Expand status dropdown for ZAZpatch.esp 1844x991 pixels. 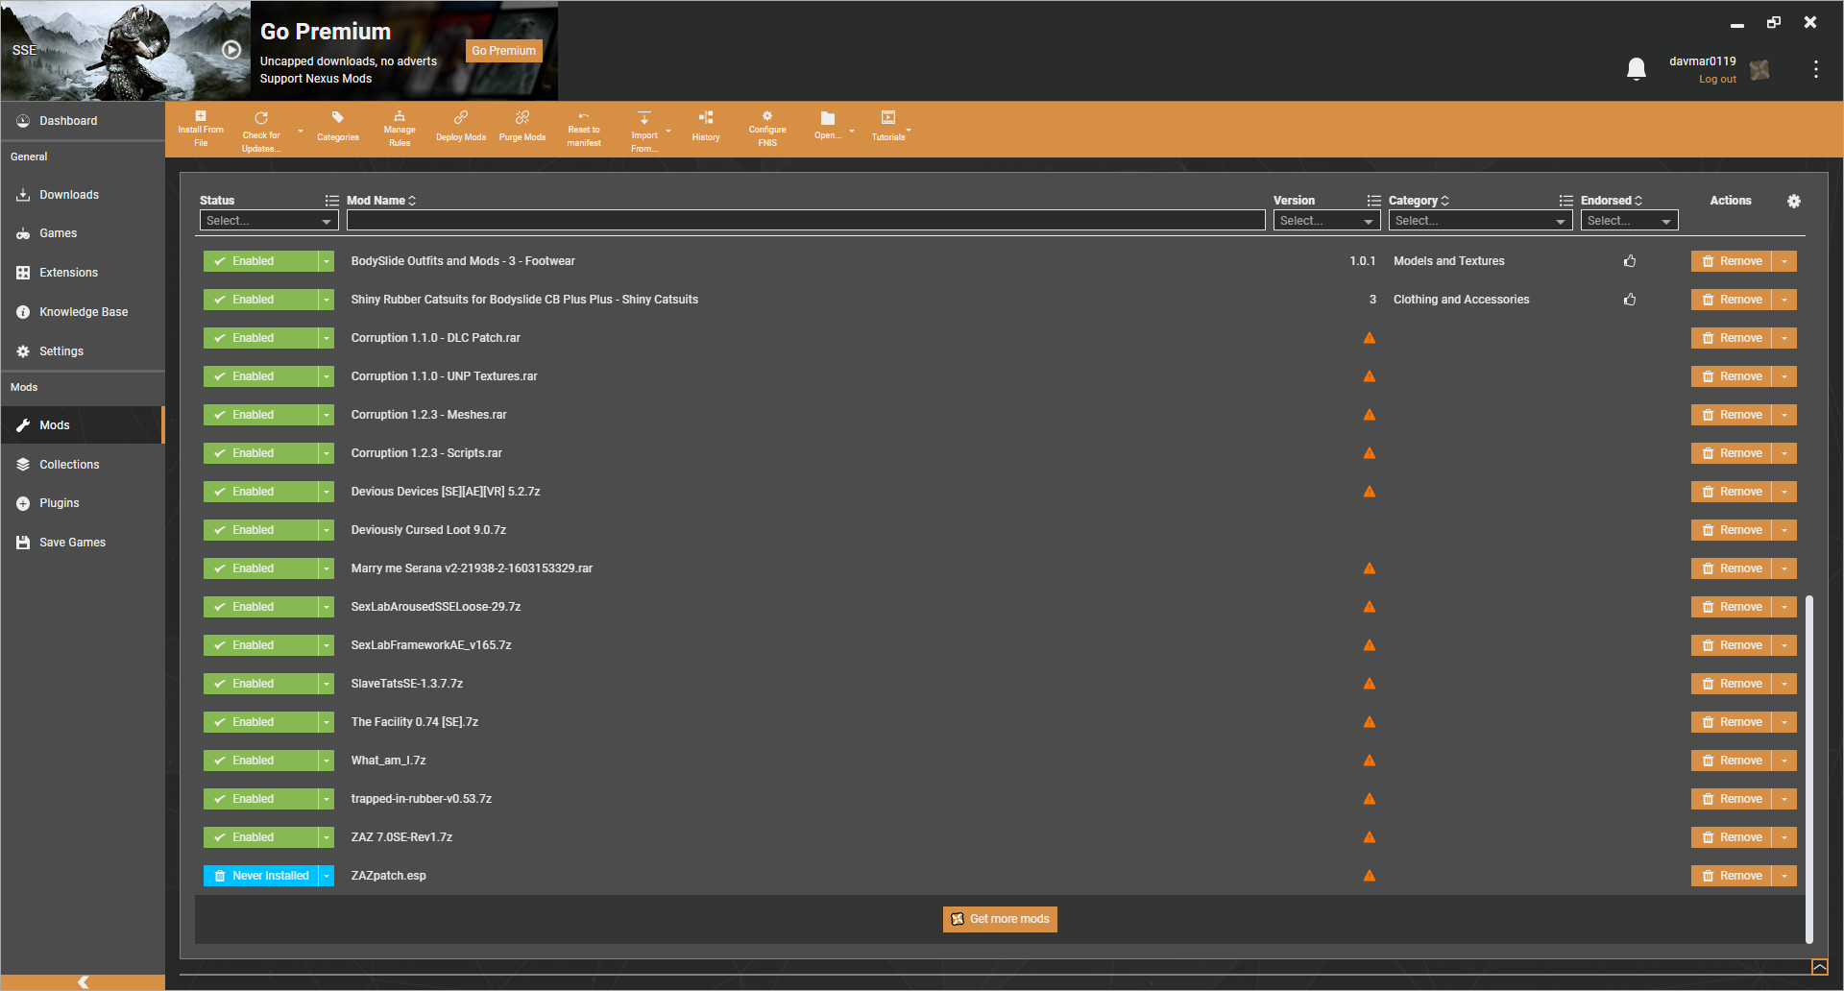[x=327, y=876]
